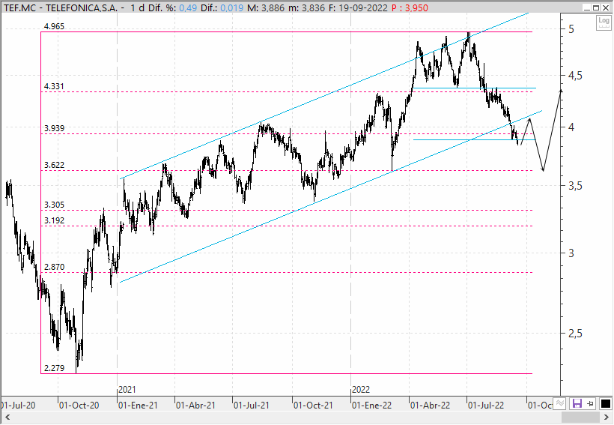Click the 2.870 Fibonacci level label
This screenshot has width=614, height=425.
click(54, 267)
